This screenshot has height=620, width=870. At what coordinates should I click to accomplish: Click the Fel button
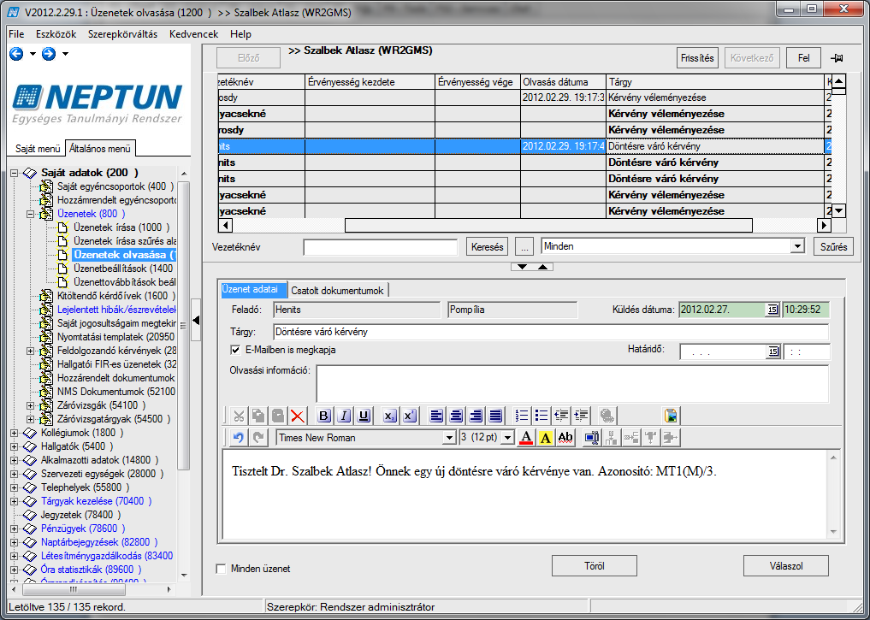tap(803, 58)
